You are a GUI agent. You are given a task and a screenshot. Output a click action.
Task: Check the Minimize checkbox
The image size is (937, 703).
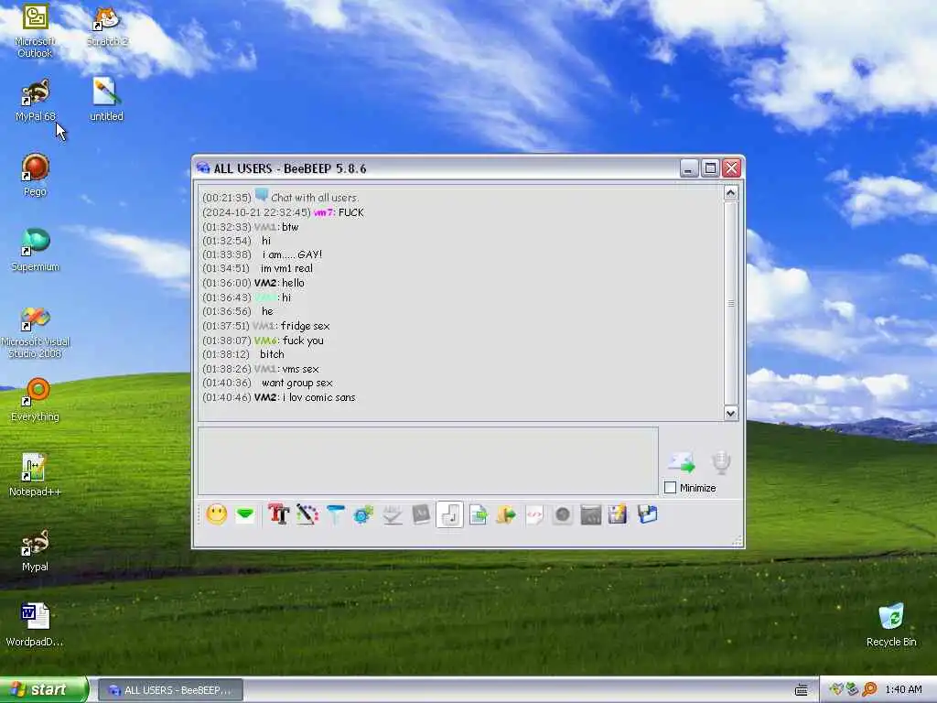click(671, 488)
